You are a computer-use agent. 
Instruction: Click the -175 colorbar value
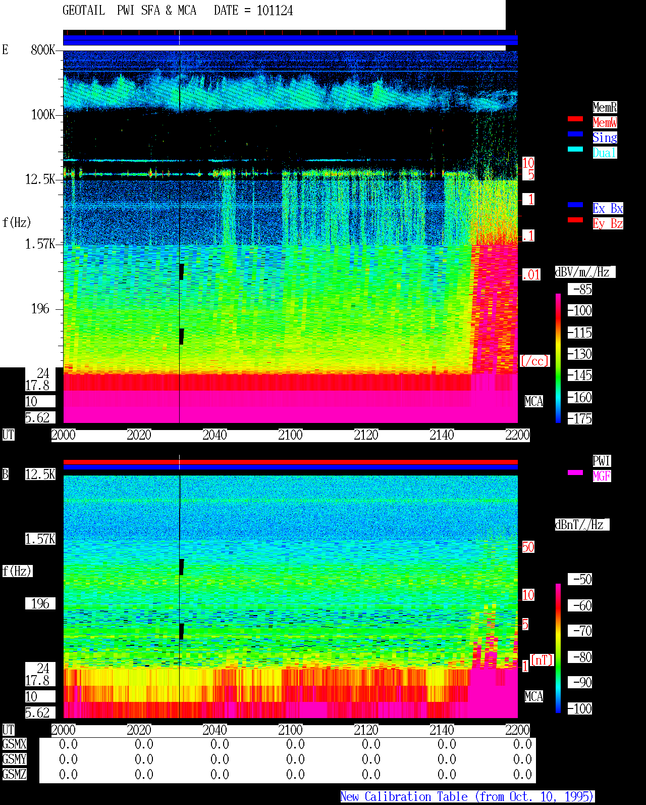(580, 418)
